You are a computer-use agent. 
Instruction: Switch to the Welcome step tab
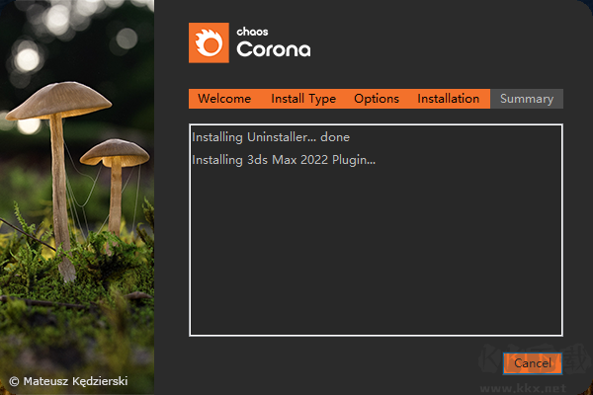tap(224, 99)
